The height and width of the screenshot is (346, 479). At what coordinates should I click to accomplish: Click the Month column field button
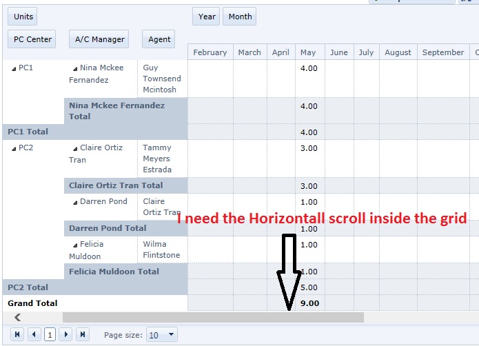click(x=240, y=17)
